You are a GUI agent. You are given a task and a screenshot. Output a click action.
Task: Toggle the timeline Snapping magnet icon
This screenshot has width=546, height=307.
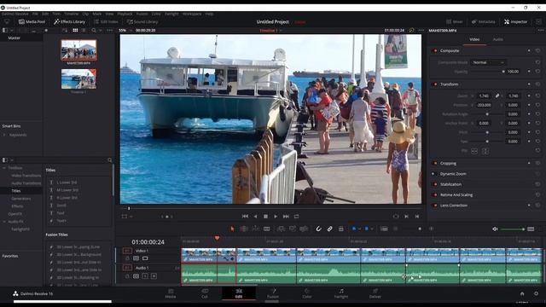click(x=318, y=229)
